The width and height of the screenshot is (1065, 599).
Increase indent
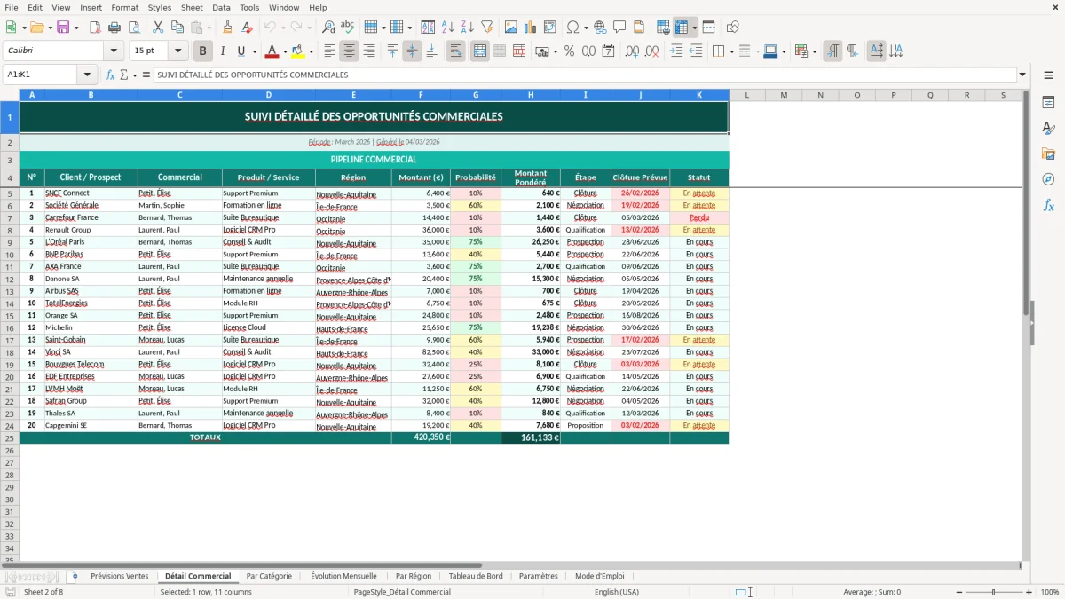676,51
